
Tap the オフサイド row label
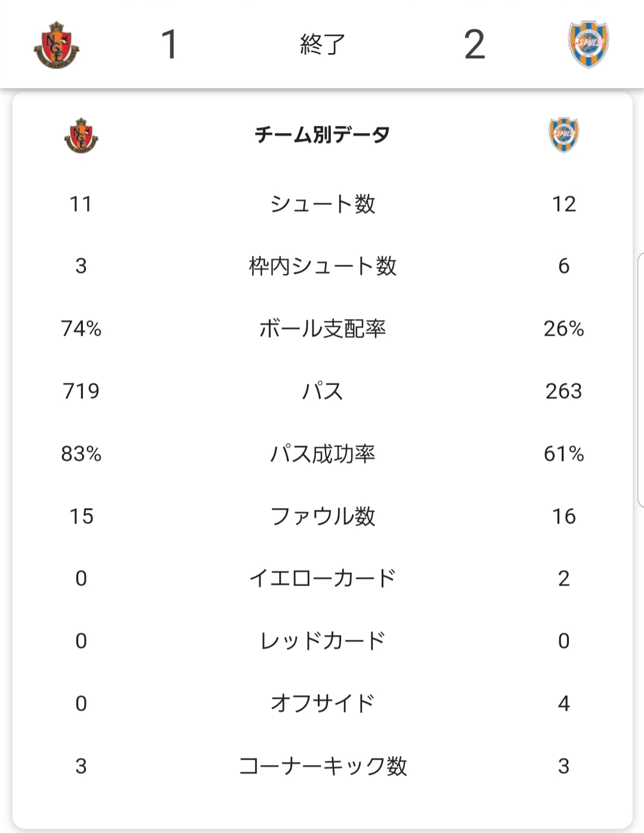pos(323,704)
